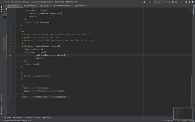Collapse the Javadoc comment at line 94
This screenshot has width=195, height=122.
[x=16, y=85]
